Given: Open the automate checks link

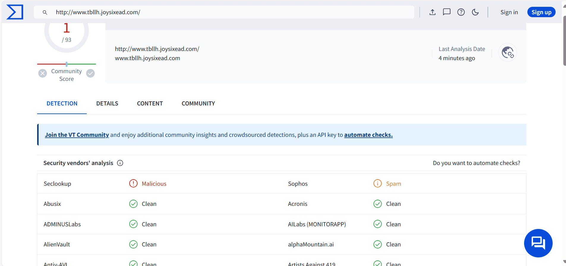Looking at the screenshot, I should [x=368, y=135].
